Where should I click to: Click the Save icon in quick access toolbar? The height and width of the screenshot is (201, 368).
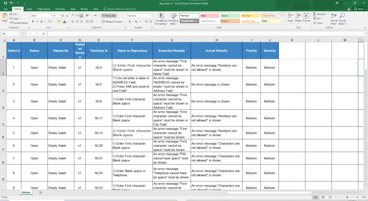point(5,3)
